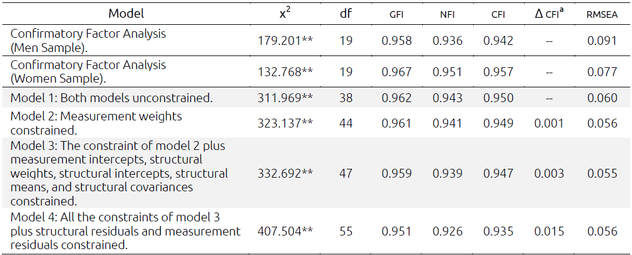Click the chi-square value 407.504**

click(x=285, y=231)
